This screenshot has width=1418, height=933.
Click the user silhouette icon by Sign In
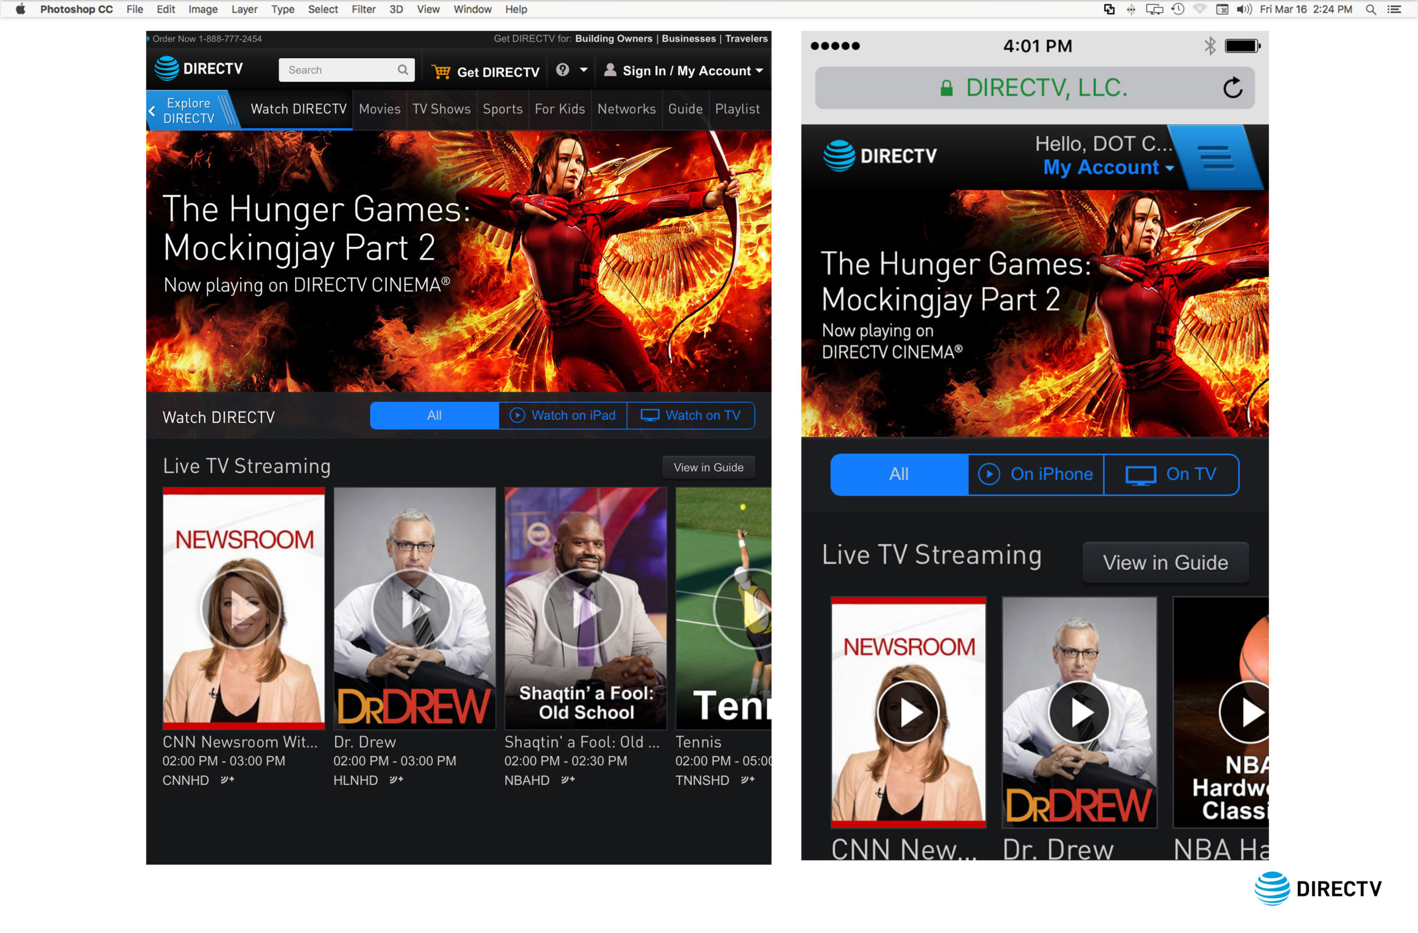click(x=610, y=70)
